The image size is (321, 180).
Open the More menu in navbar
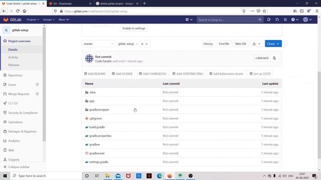(x=64, y=19)
